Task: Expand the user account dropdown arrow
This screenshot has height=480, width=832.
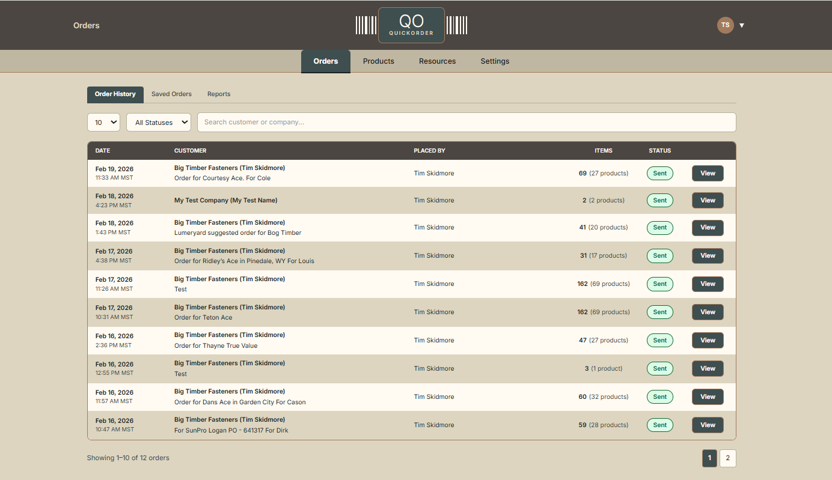Action: pyautogui.click(x=742, y=25)
